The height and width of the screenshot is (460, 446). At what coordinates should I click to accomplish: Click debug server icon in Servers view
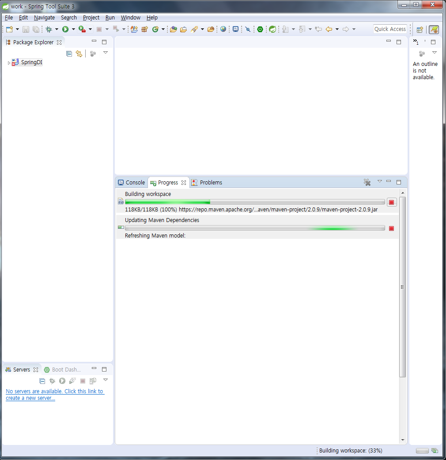[52, 381]
